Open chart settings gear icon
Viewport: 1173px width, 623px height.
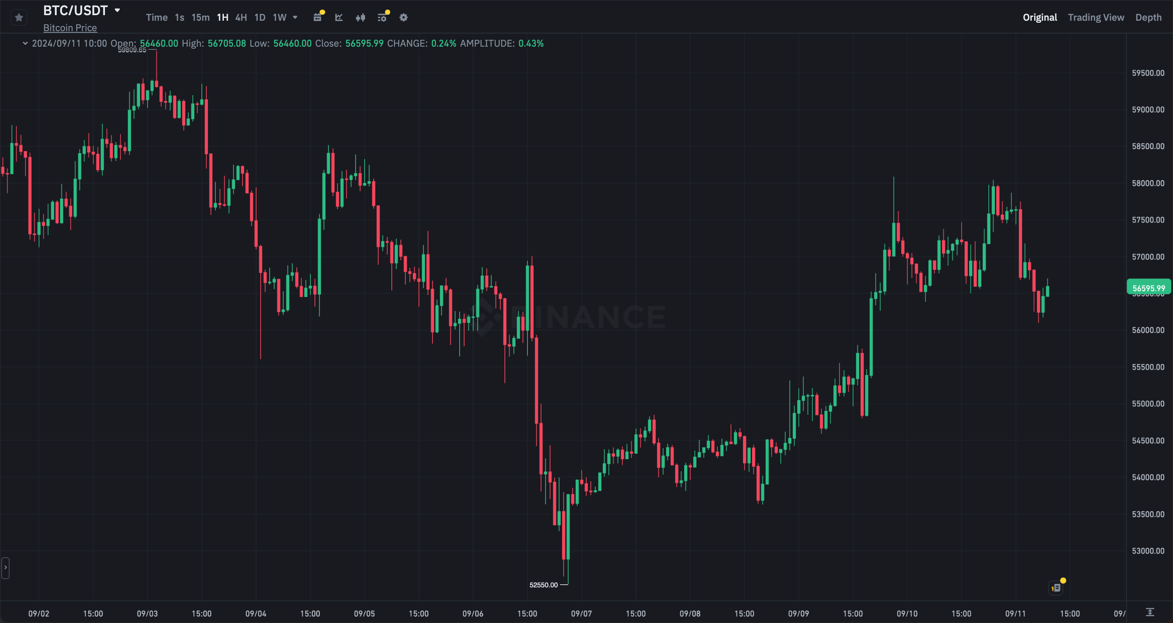pyautogui.click(x=403, y=18)
